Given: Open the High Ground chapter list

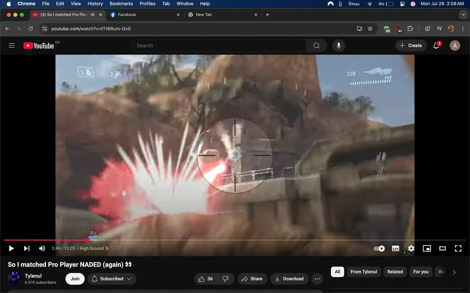Looking at the screenshot, I should (94, 248).
